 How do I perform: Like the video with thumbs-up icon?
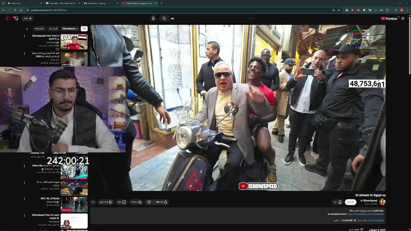pyautogui.click(x=162, y=202)
